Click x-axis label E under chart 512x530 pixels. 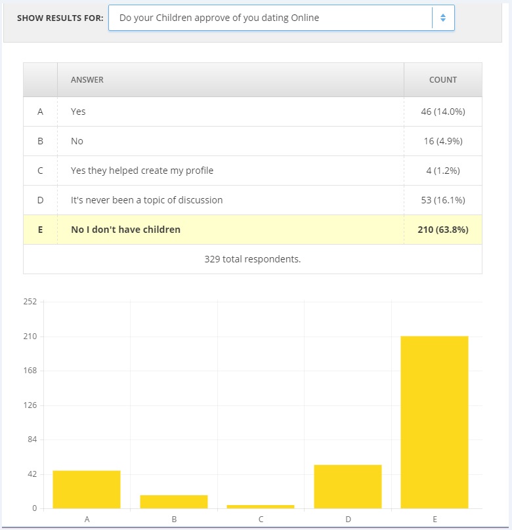435,519
